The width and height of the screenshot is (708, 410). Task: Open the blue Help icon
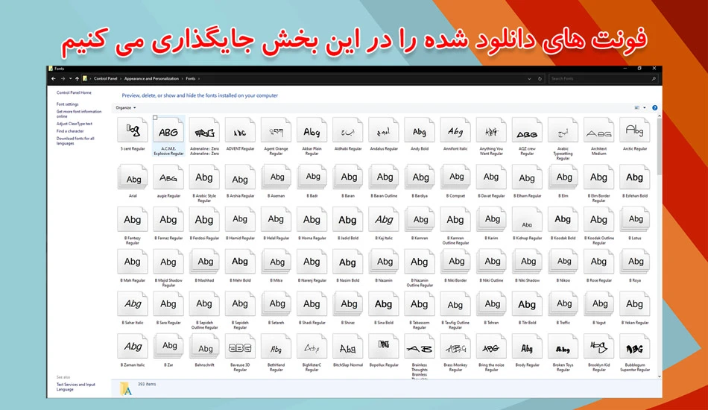(x=655, y=107)
